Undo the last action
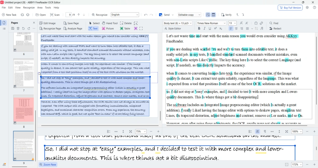The height and width of the screenshot is (168, 318). coord(146,15)
